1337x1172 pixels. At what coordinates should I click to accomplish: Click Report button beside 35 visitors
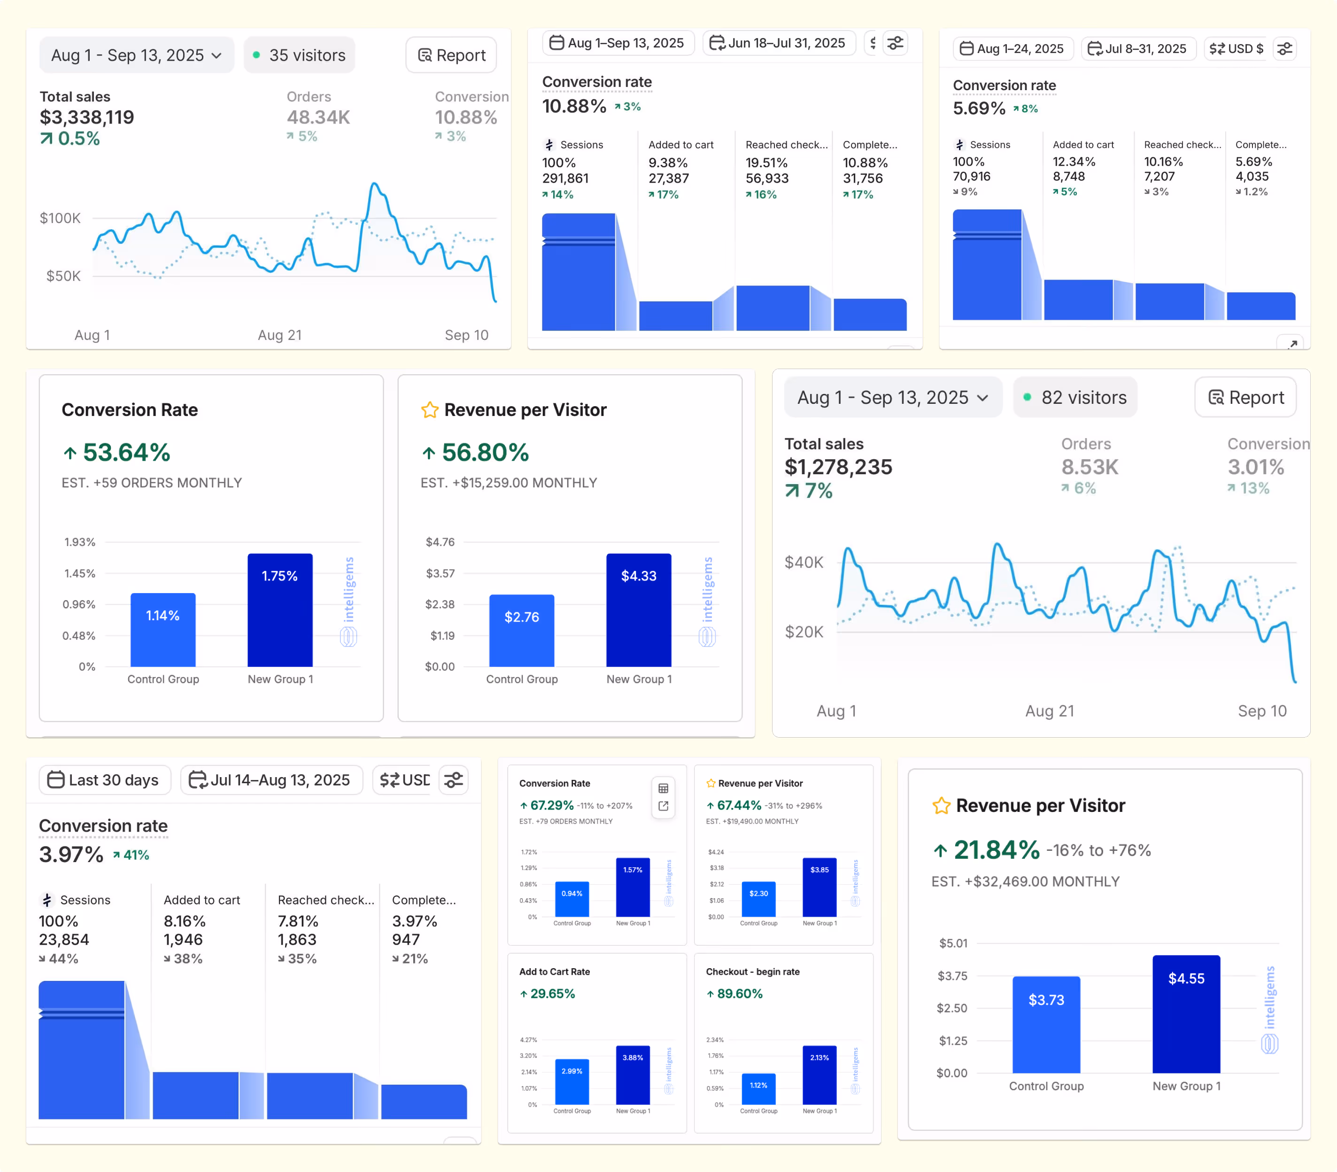click(x=451, y=55)
